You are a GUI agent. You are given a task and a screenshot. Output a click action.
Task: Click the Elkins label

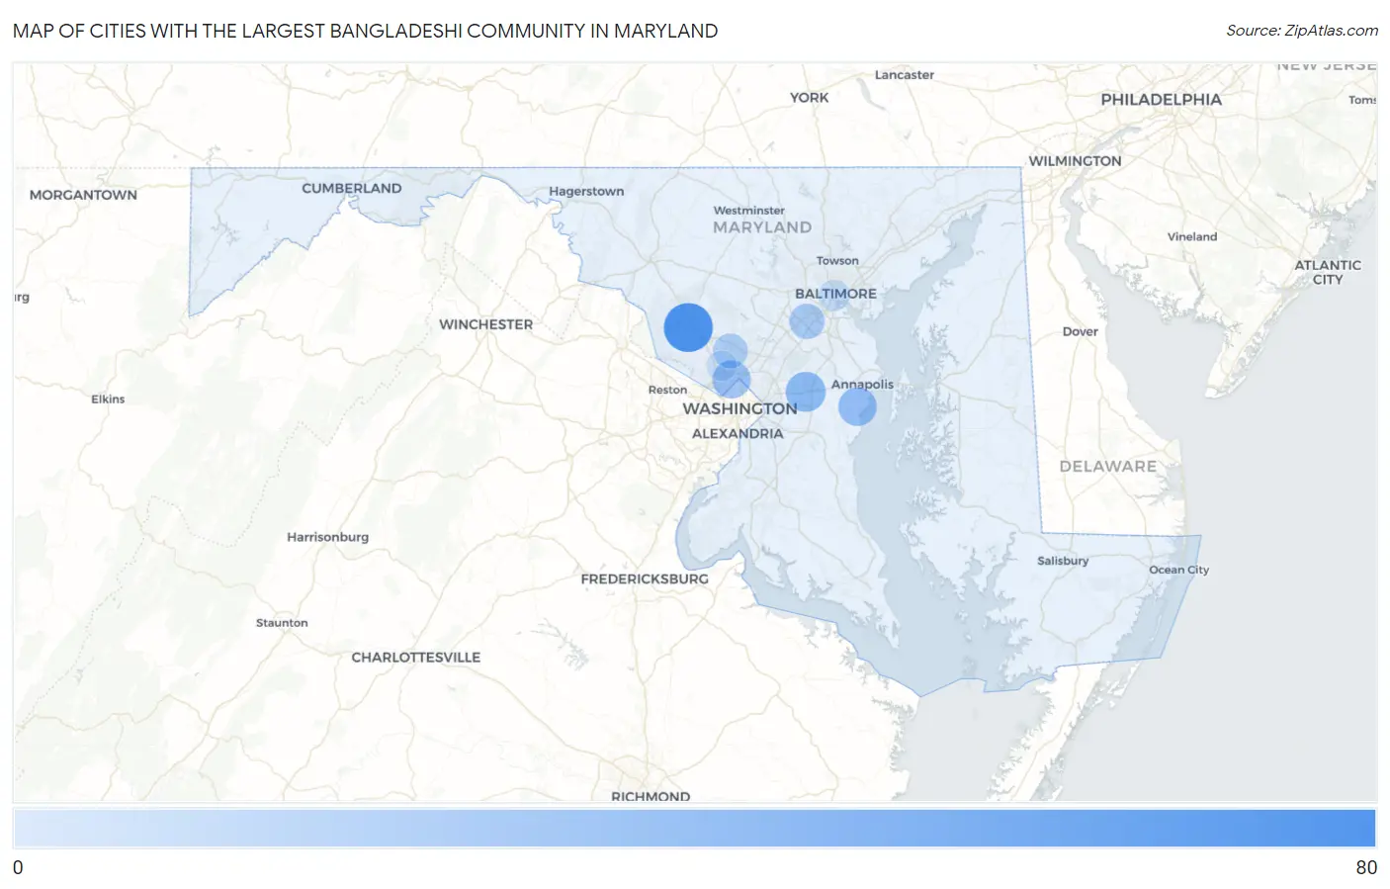pyautogui.click(x=108, y=400)
